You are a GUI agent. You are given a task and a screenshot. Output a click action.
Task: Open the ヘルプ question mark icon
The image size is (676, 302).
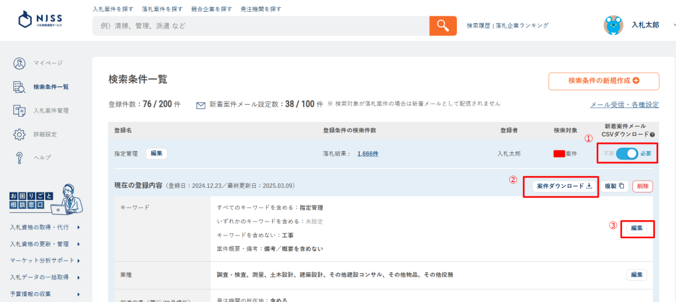click(x=20, y=158)
